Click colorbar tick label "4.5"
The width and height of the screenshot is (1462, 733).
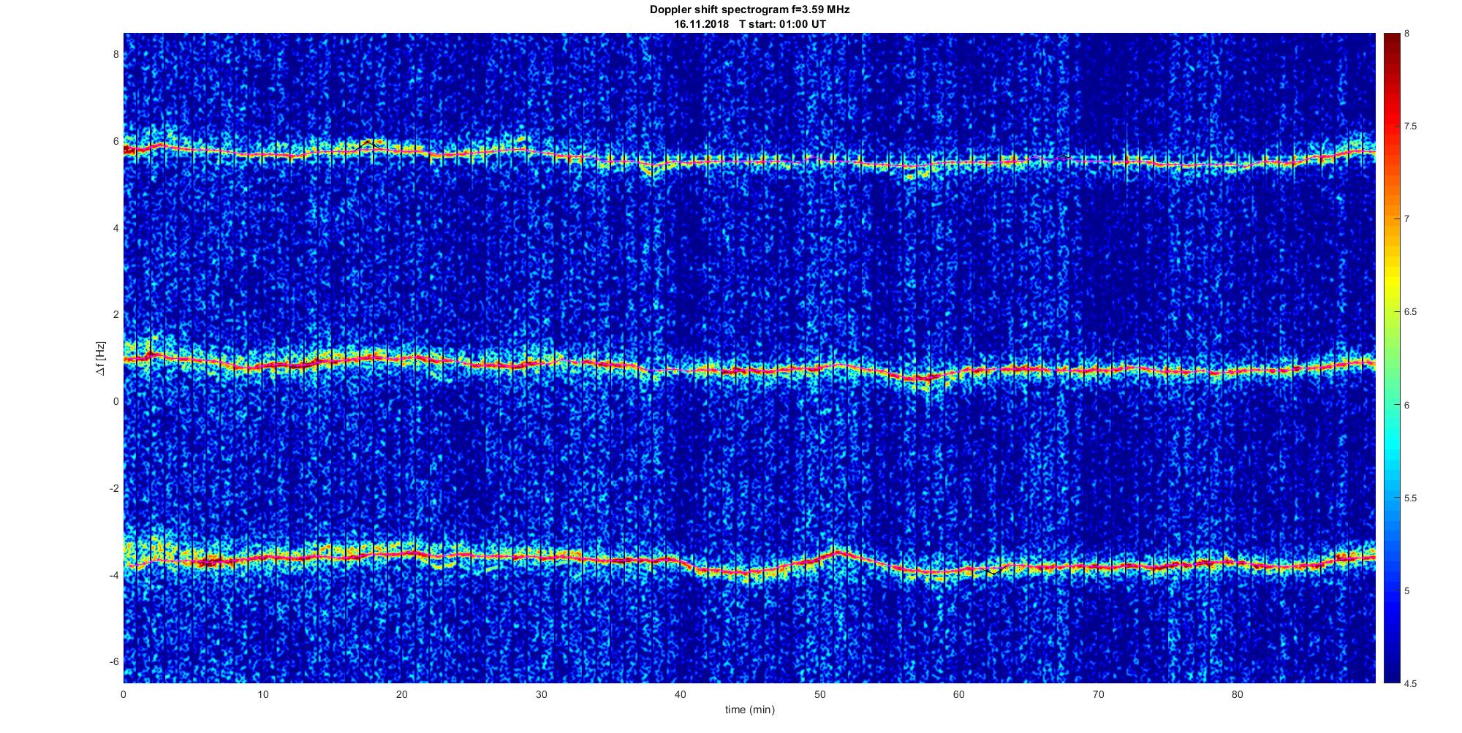1411,684
